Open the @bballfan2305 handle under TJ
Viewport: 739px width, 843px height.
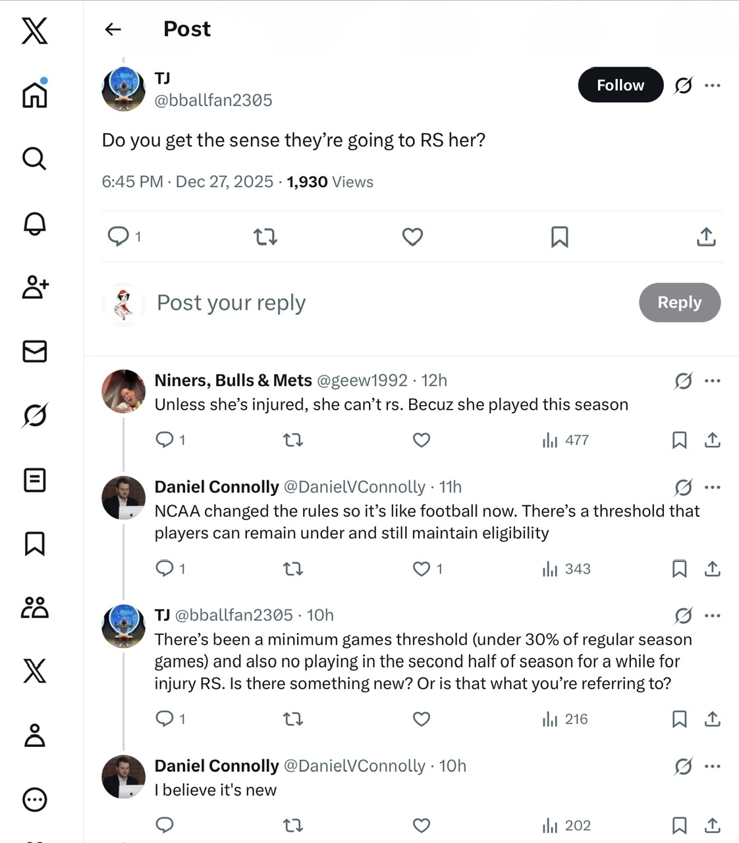[x=213, y=100]
